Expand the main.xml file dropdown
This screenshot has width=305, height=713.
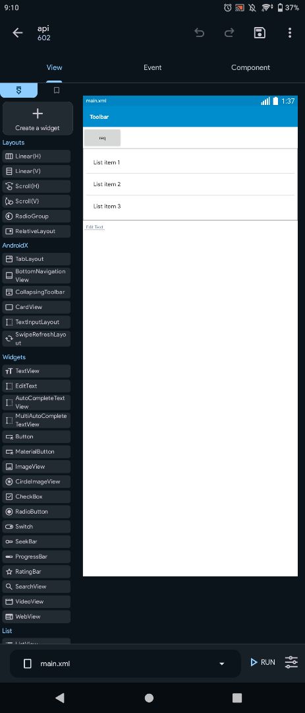[221, 663]
